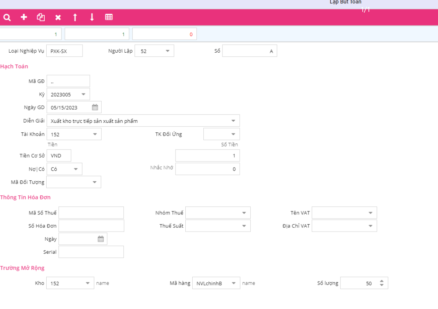Open the invoice Ngày calendar picker
Screen dimensions: 438x309
click(101, 239)
